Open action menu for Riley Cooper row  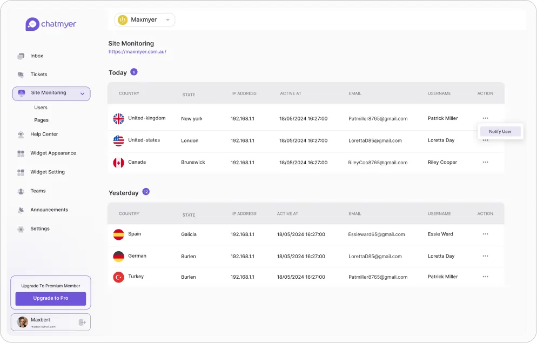click(x=485, y=162)
